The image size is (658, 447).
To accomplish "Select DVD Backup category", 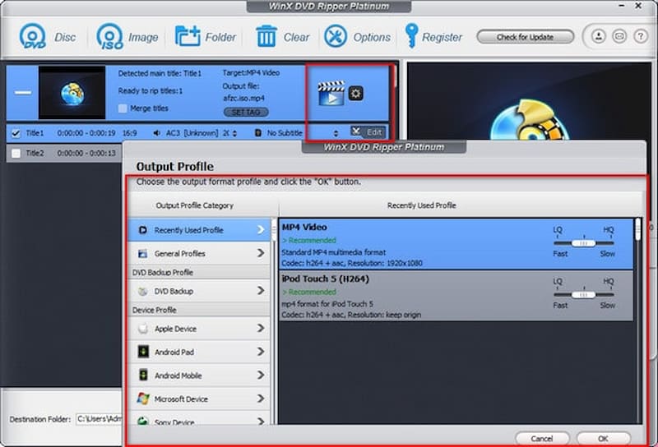I will coord(199,291).
